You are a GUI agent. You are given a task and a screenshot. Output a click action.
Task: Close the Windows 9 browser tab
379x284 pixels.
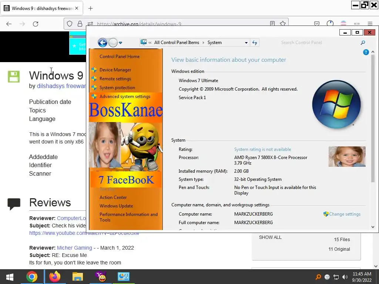(77, 8)
